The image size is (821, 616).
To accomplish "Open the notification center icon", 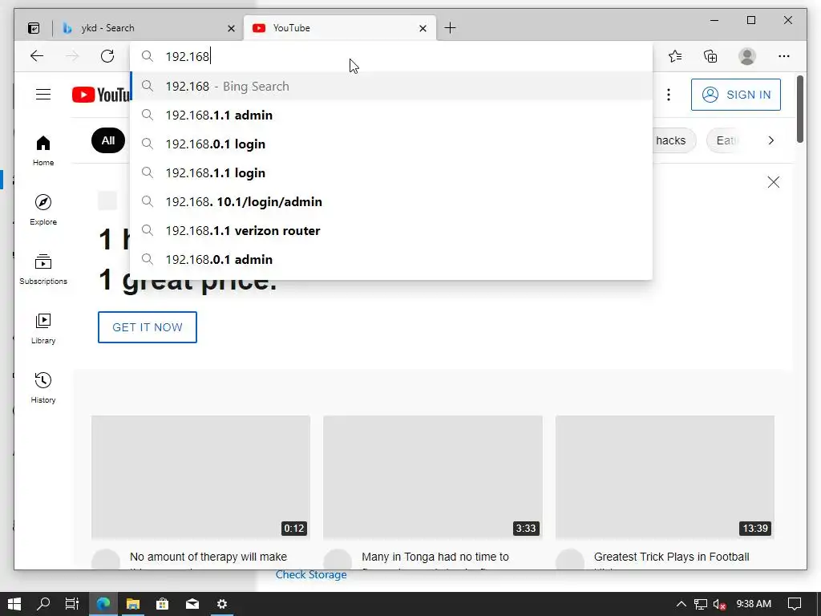I will 795,604.
